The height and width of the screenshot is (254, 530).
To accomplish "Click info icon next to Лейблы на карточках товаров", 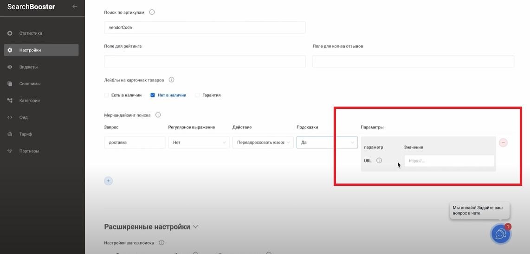I will pos(171,80).
